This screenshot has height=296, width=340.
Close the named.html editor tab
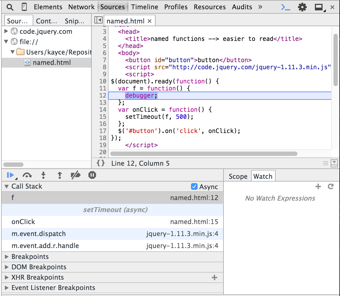(150, 21)
